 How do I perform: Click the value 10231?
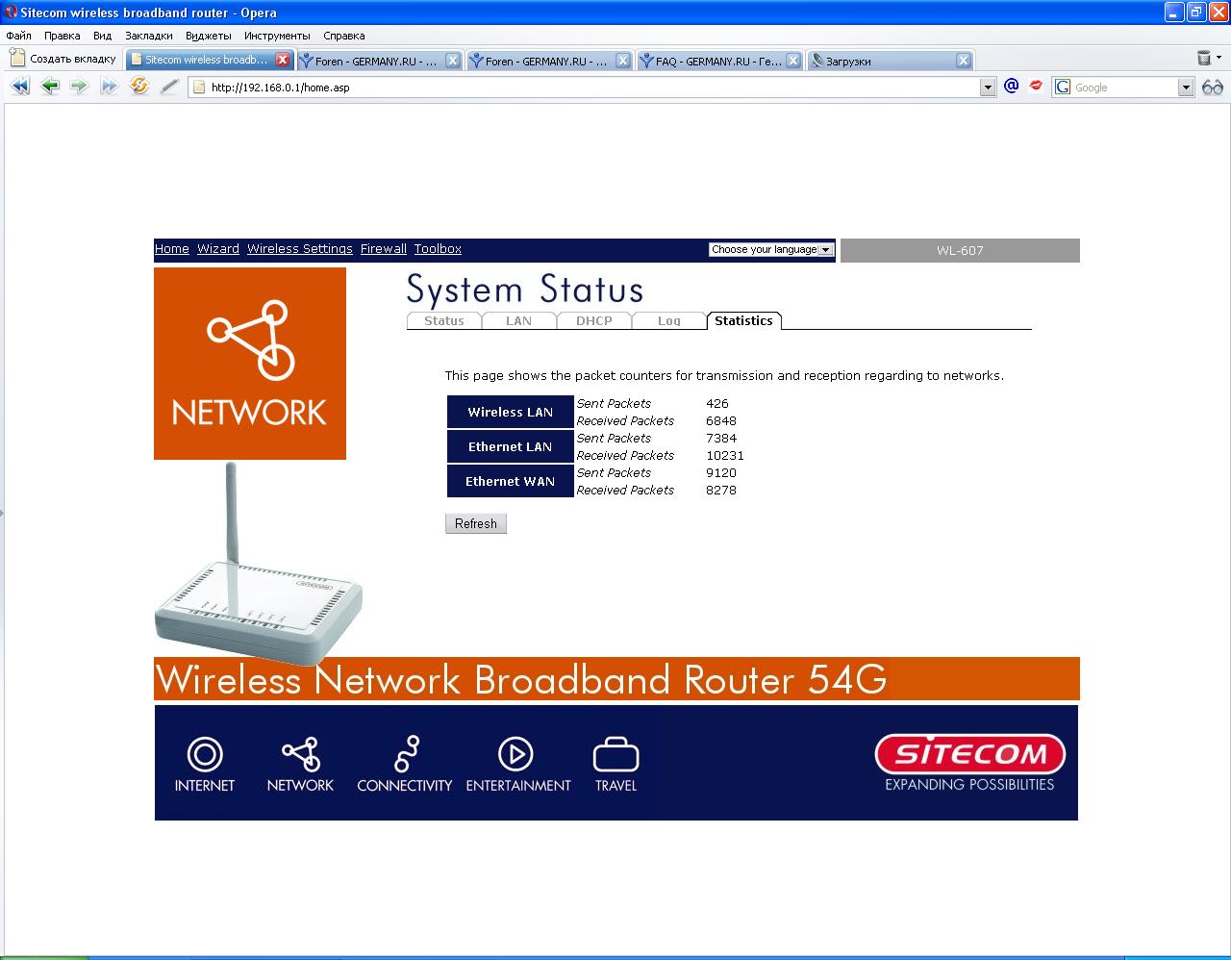click(725, 455)
